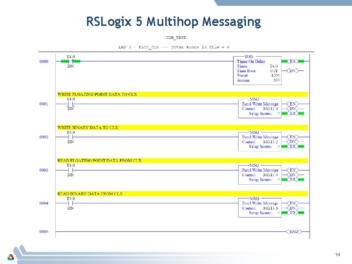The width and height of the screenshot is (352, 264).
Task: Click Control address MG13:0
Action: click(x=270, y=109)
